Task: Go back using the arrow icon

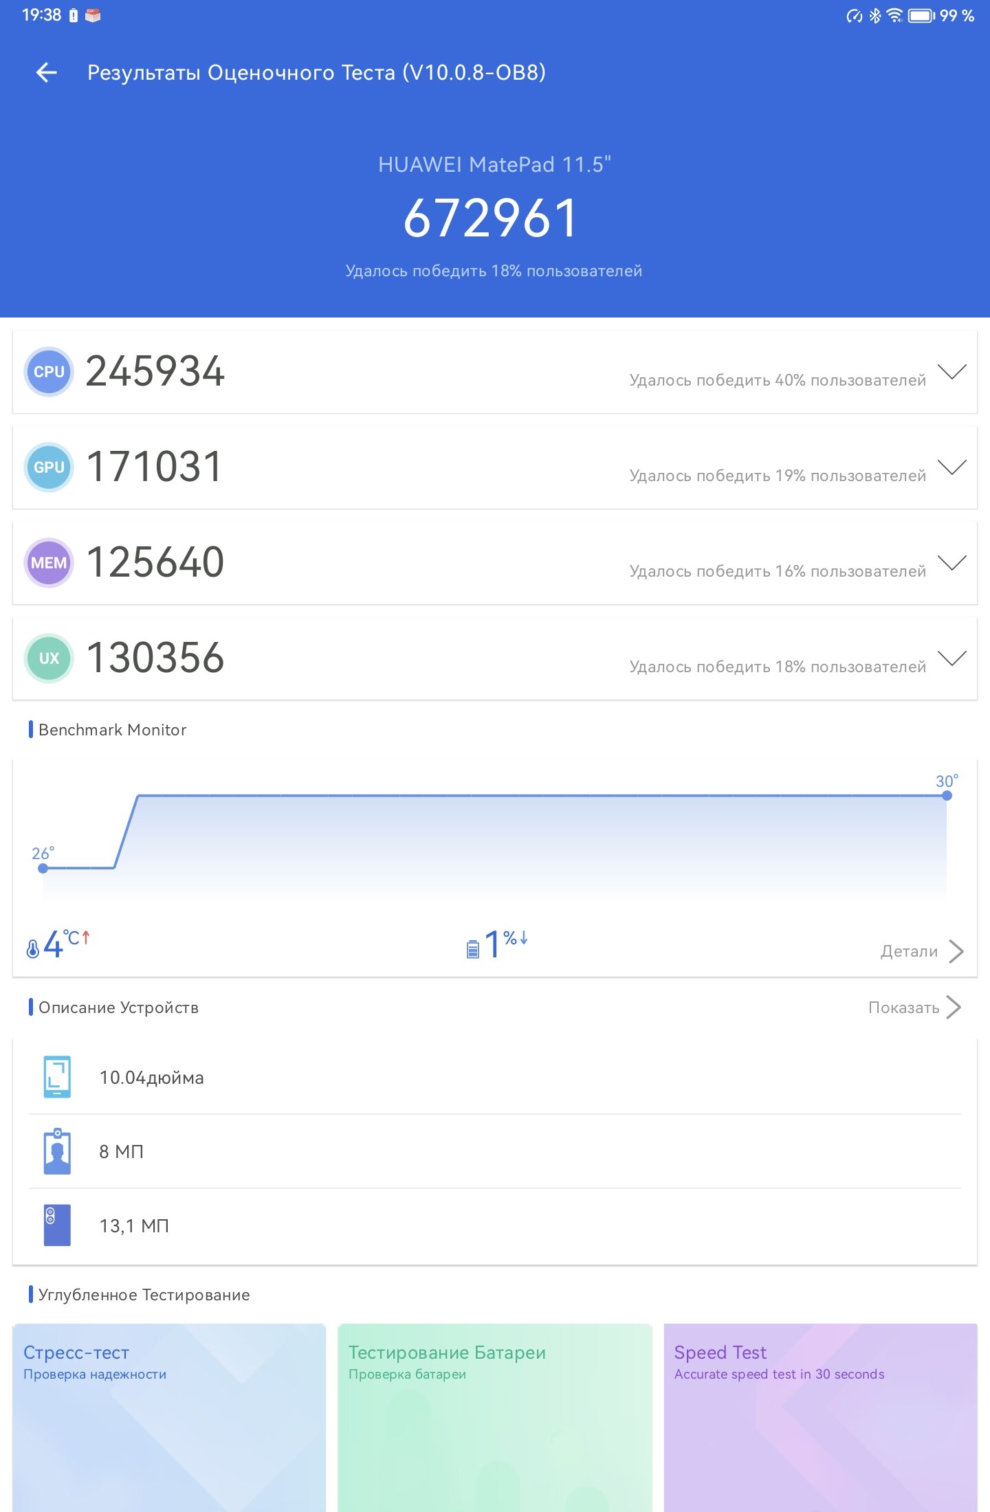Action: tap(46, 72)
